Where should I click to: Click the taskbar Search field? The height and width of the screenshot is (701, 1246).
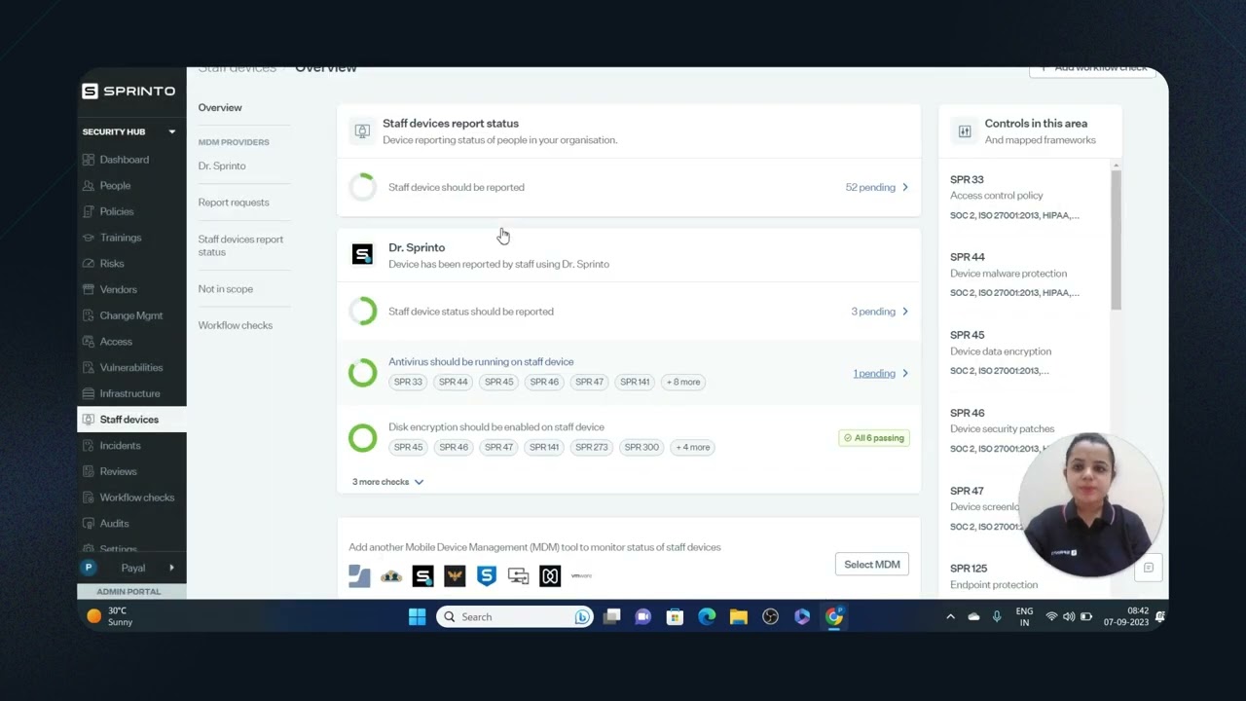click(x=514, y=616)
